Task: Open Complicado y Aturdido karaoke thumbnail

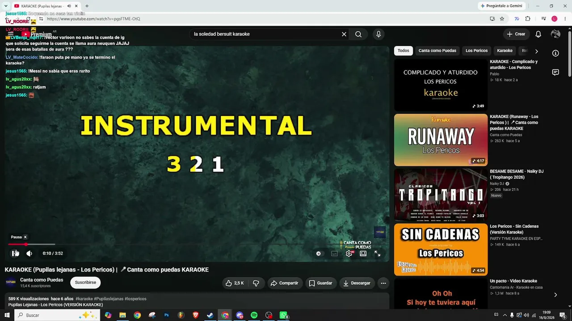Action: click(441, 85)
